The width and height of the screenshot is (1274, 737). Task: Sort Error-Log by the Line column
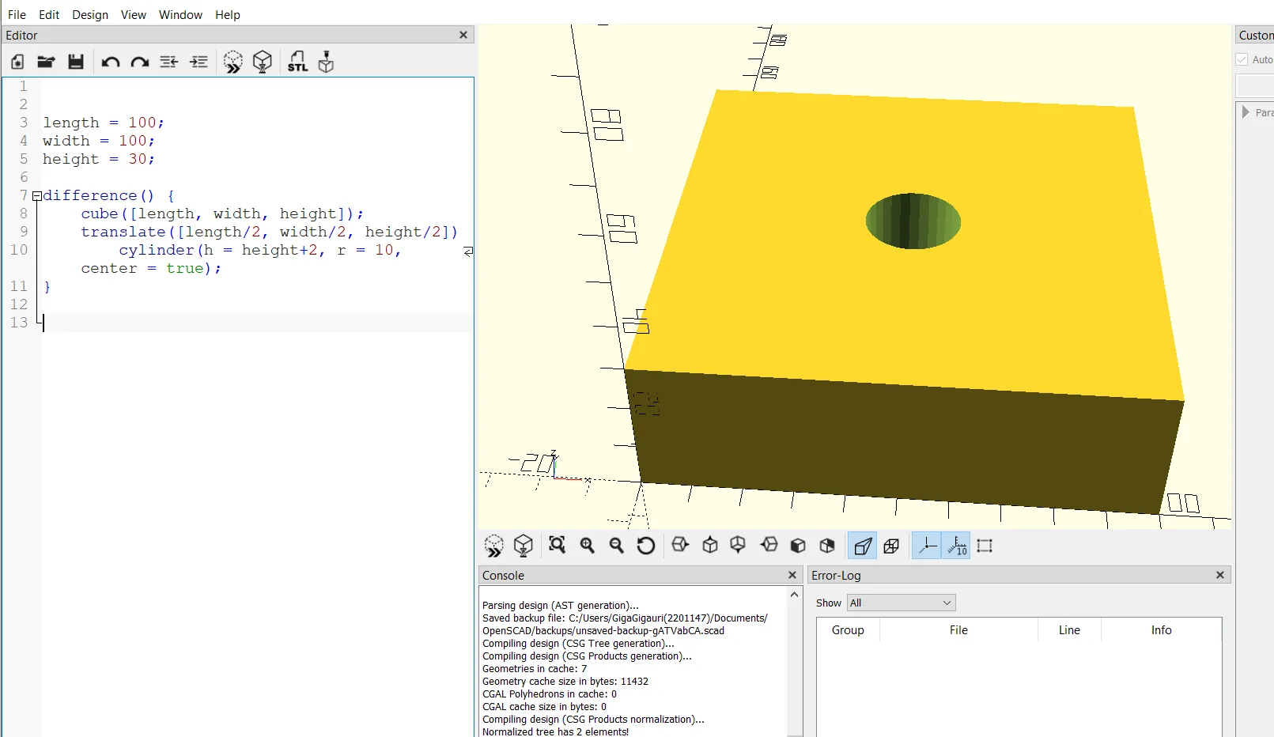(x=1069, y=630)
